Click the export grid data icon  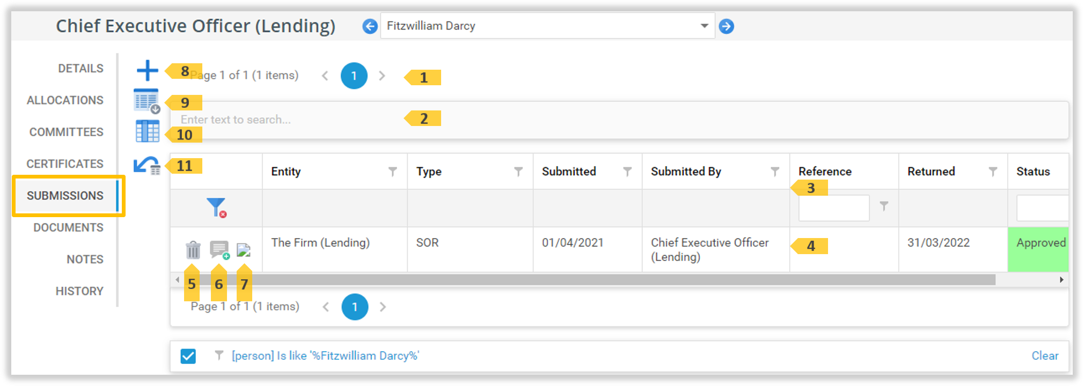coord(147,101)
